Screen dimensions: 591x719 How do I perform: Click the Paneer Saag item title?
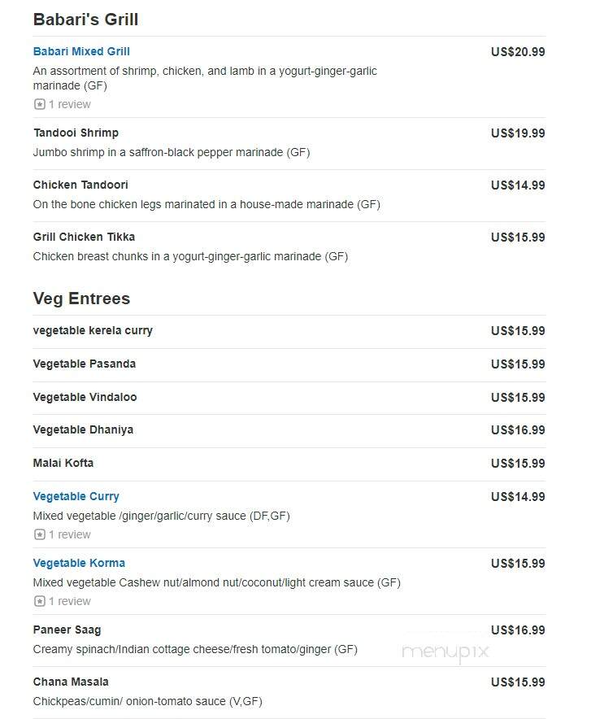click(x=67, y=630)
